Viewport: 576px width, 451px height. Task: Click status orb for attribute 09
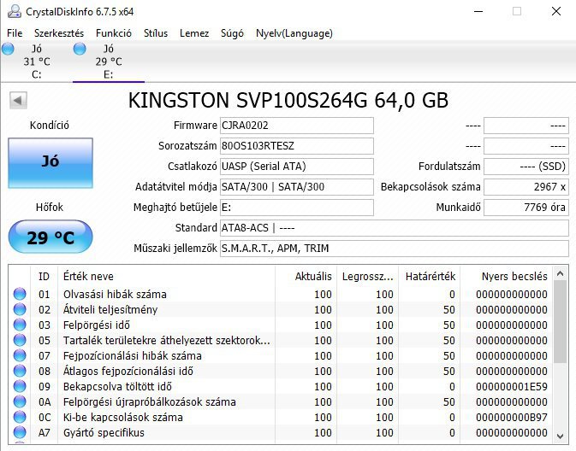pyautogui.click(x=20, y=386)
